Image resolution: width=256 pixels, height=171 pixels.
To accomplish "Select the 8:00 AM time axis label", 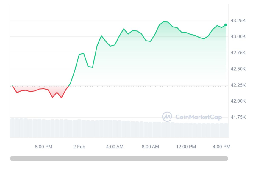I will 150,147.
